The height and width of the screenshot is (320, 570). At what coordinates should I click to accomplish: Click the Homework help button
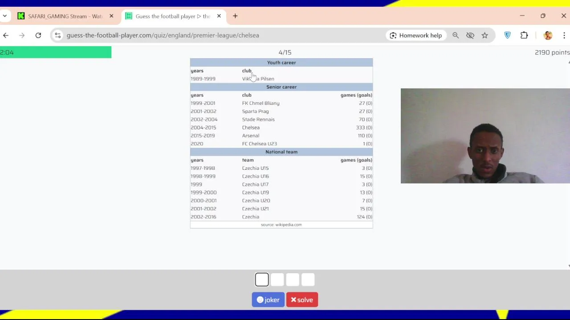click(416, 35)
